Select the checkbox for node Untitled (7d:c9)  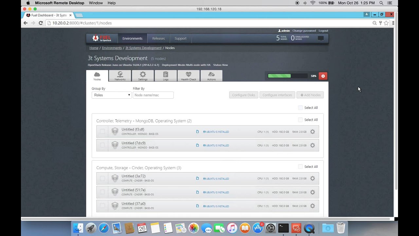coord(102,145)
